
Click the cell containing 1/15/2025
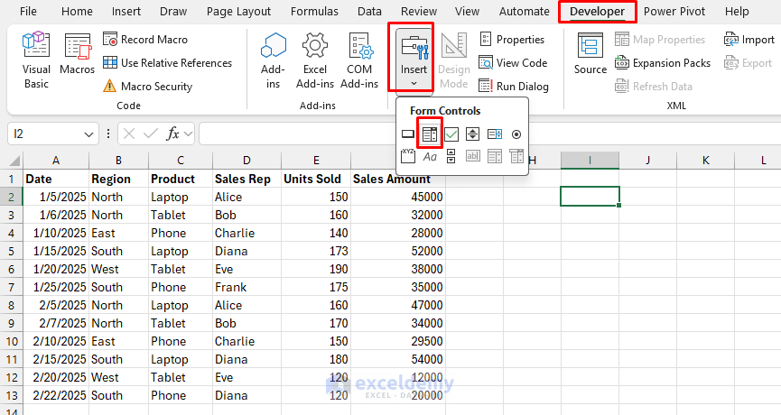click(56, 252)
